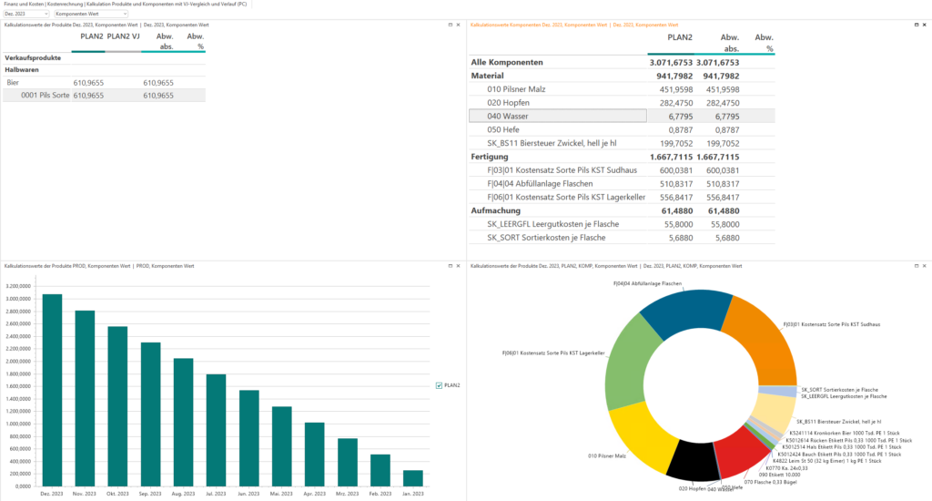The image size is (932, 501).
Task: Select the Alle Komponenten row
Action: pyautogui.click(x=622, y=63)
